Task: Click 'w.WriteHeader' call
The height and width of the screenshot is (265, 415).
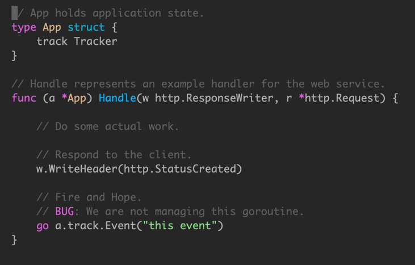Action: pos(77,169)
